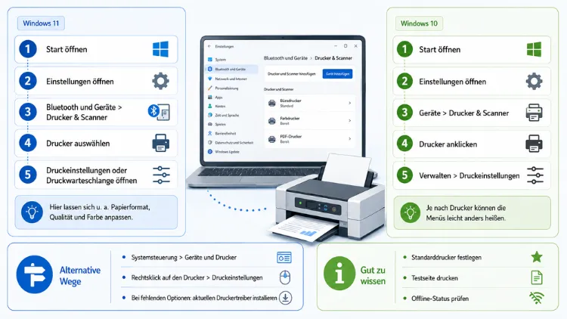567x319 pixels.
Task: Click the document icon beside 'Testseite drucken'
Action: (537, 277)
